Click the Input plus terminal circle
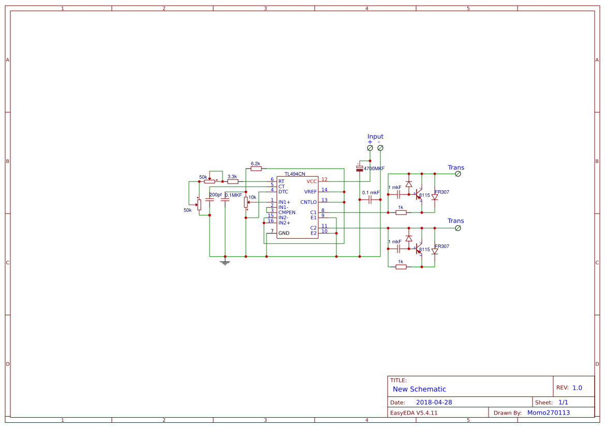The height and width of the screenshot is (428, 605). pos(370,148)
